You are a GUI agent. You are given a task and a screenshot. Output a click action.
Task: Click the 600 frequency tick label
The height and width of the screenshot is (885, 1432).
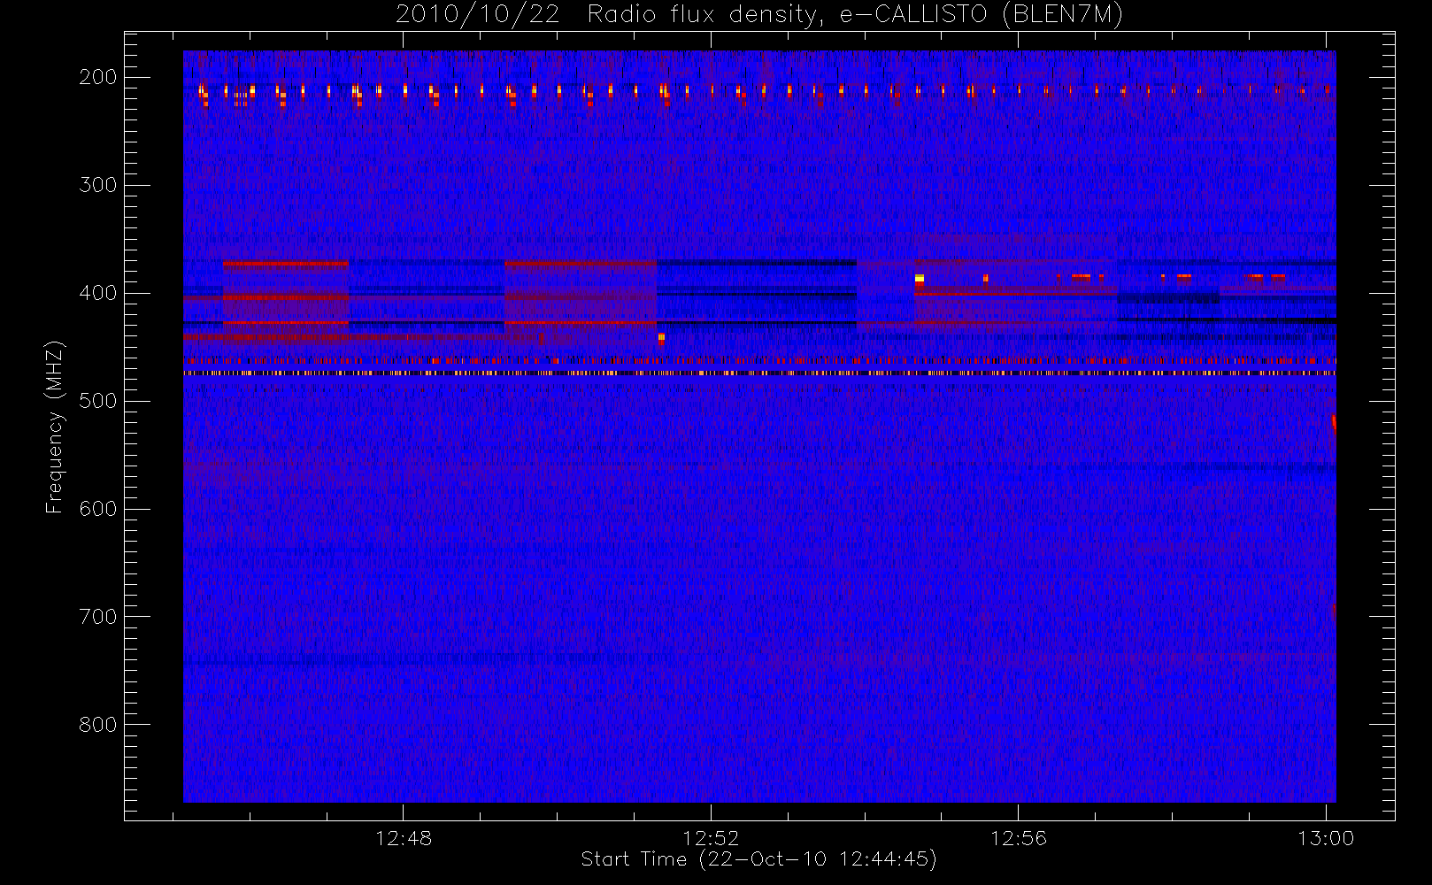click(x=98, y=509)
